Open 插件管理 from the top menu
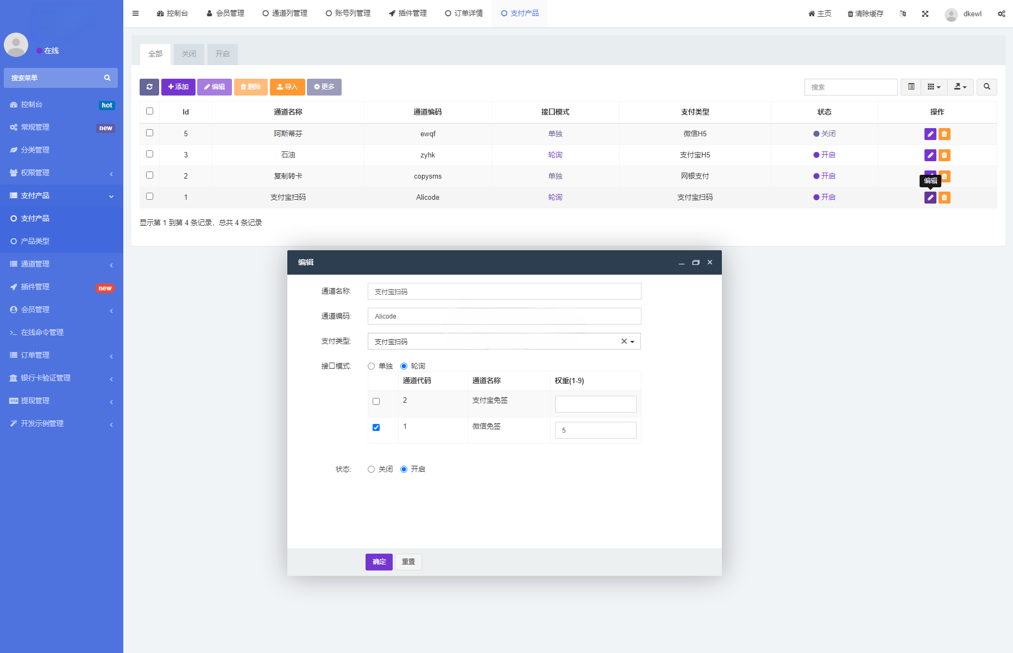 (x=408, y=13)
